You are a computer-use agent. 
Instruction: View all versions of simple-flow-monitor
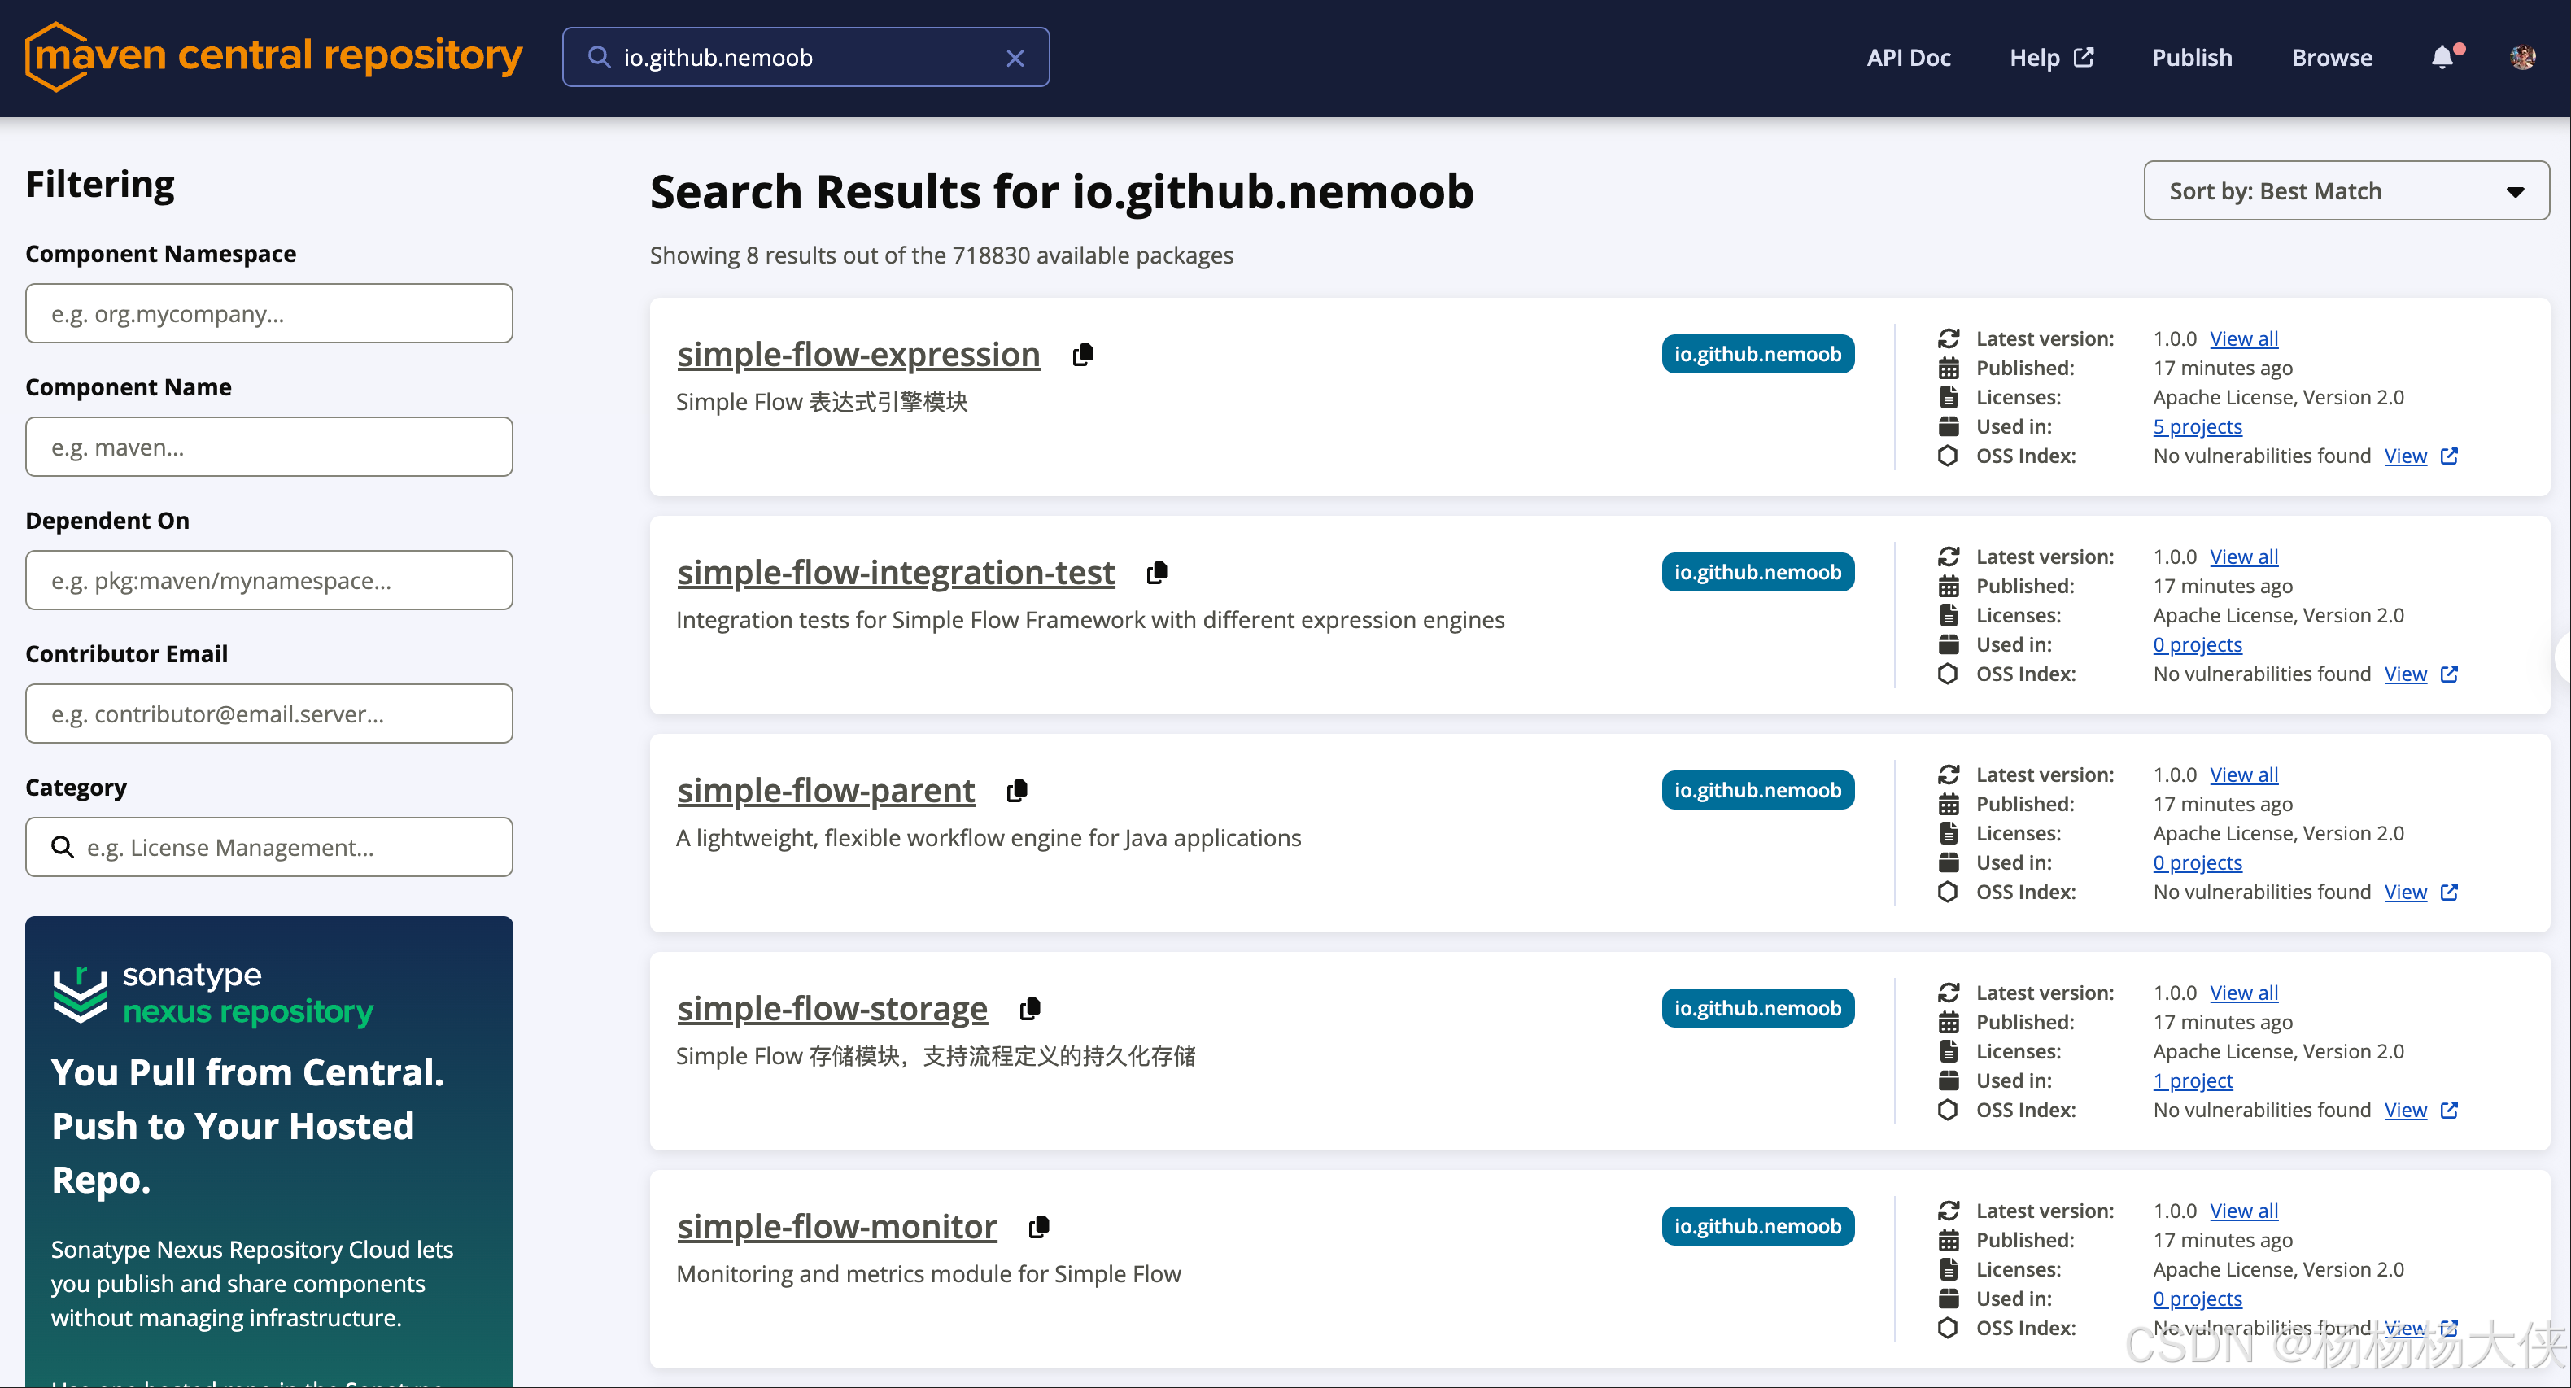pos(2244,1211)
